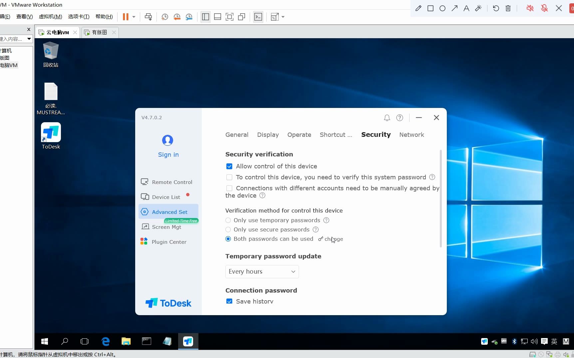The height and width of the screenshot is (358, 574).
Task: Open ToDesk shortcut on the desktop
Action: (x=51, y=136)
